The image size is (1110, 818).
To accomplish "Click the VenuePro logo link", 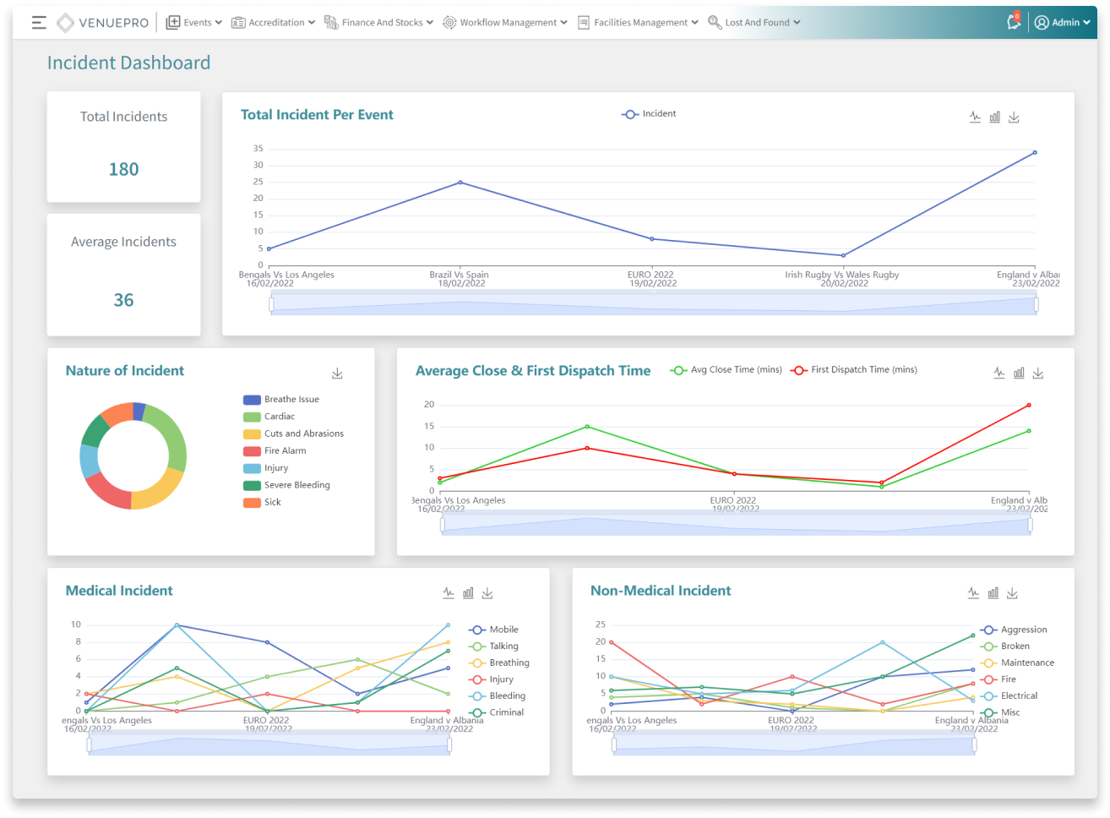I will point(101,23).
